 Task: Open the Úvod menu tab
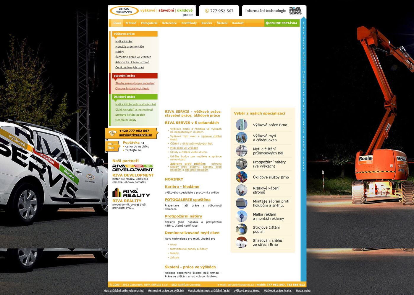(x=117, y=23)
